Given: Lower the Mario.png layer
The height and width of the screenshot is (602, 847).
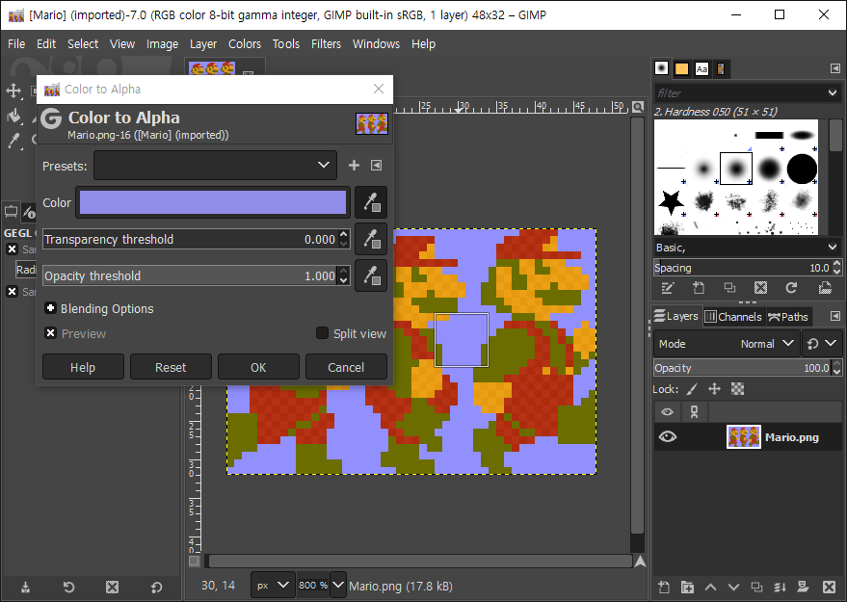Looking at the screenshot, I should [x=733, y=587].
